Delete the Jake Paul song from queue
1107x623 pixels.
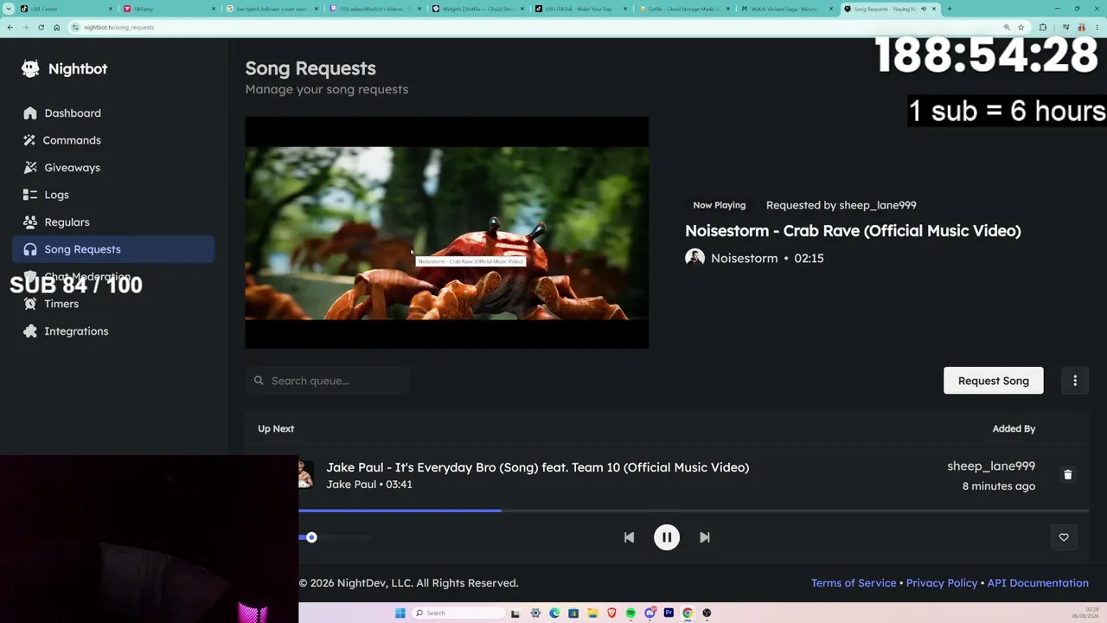1067,475
